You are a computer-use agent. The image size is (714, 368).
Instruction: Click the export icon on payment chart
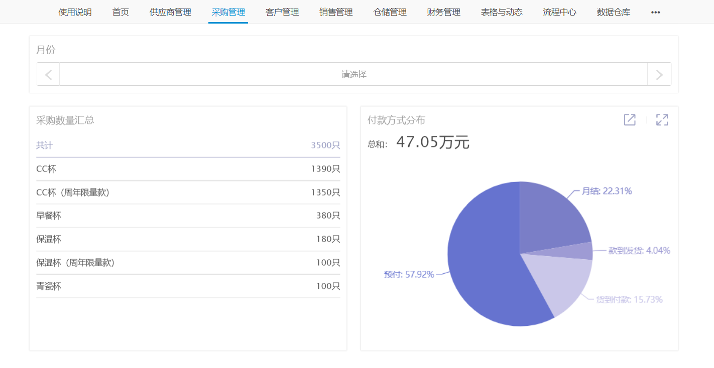click(630, 120)
